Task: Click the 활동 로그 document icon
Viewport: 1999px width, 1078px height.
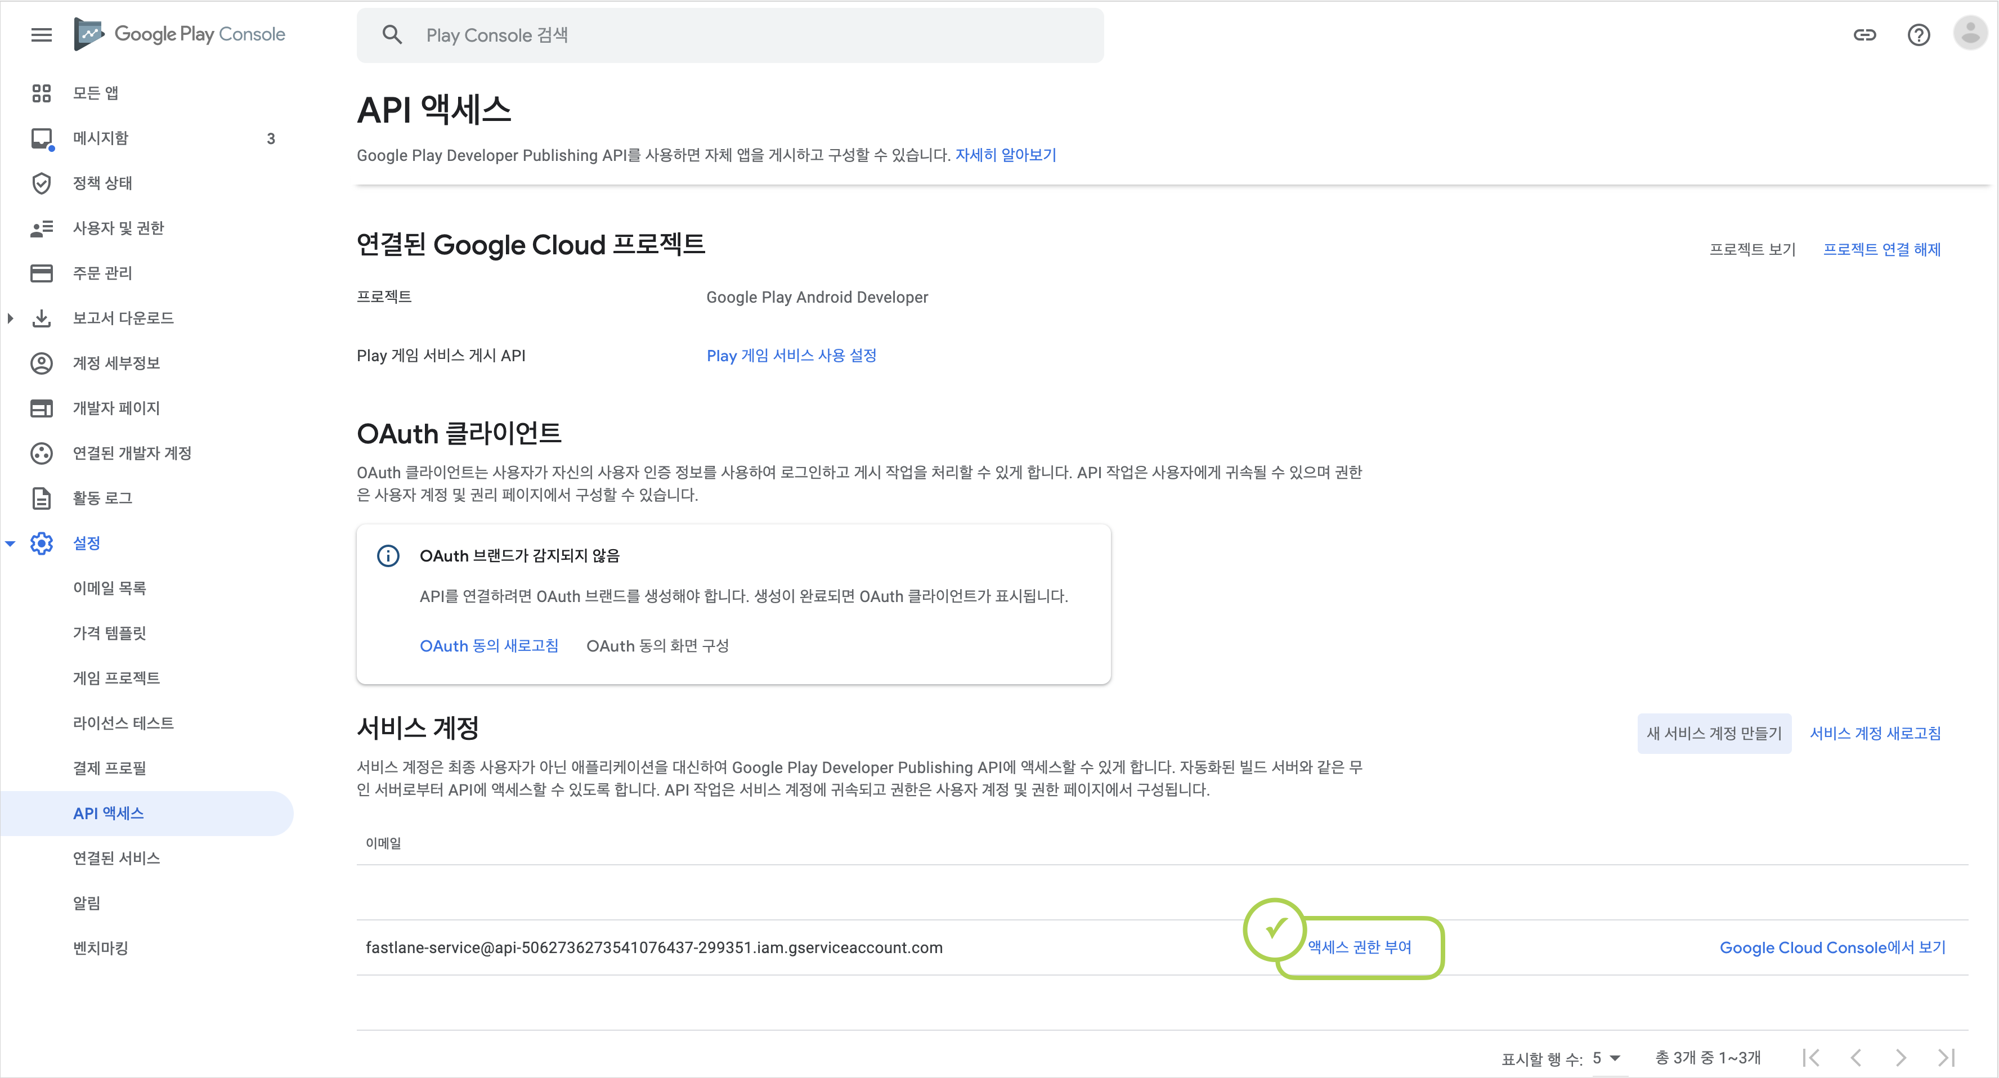Action: (41, 498)
